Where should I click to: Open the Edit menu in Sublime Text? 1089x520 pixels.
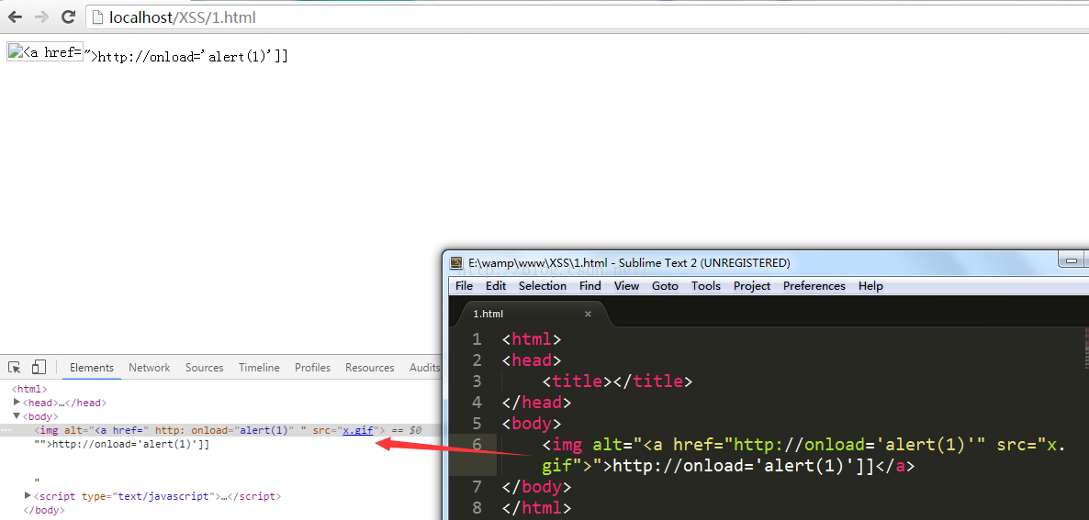[x=496, y=285]
